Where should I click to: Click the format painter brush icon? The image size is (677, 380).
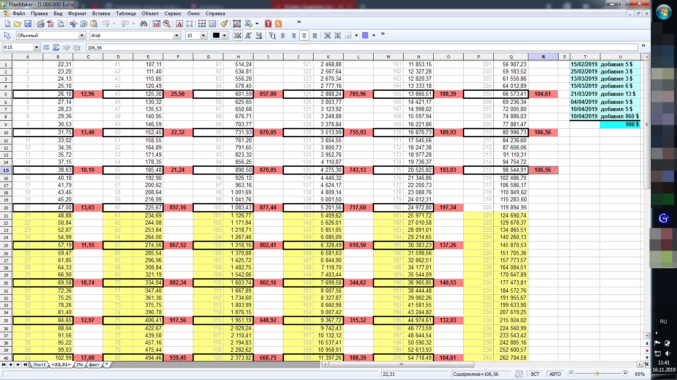(x=224, y=24)
